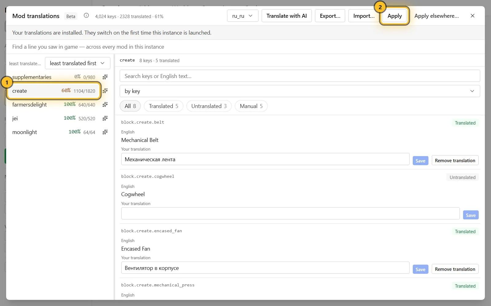Remove translation for Mechanical Belt
This screenshot has height=306, width=491.
click(x=455, y=160)
